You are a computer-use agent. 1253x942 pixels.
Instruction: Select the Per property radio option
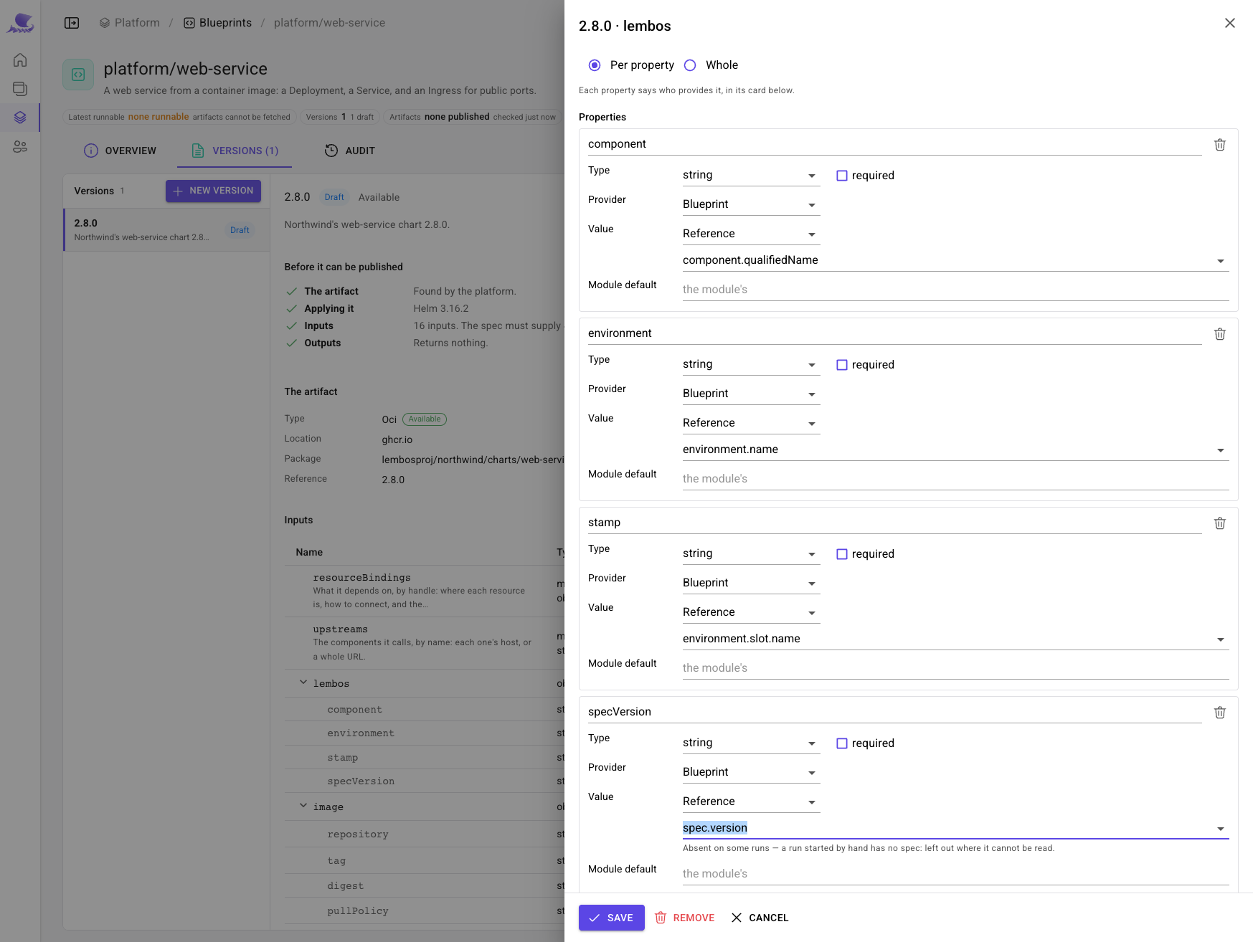click(x=595, y=65)
